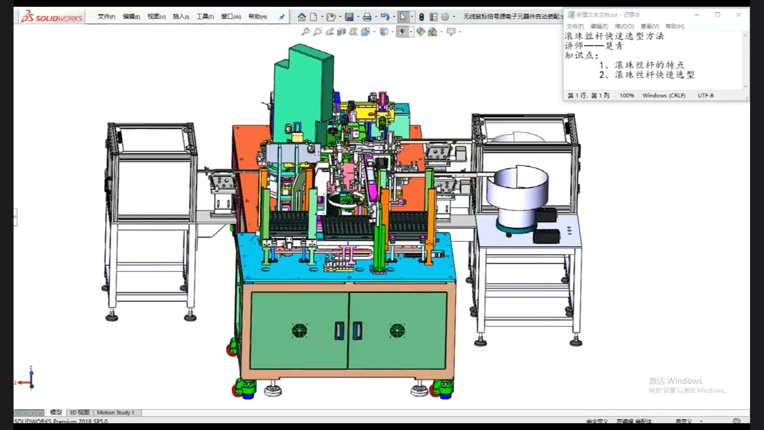Open Notepad's 文件(F) menu
Screen dimensions: 764x430
(x=575, y=26)
